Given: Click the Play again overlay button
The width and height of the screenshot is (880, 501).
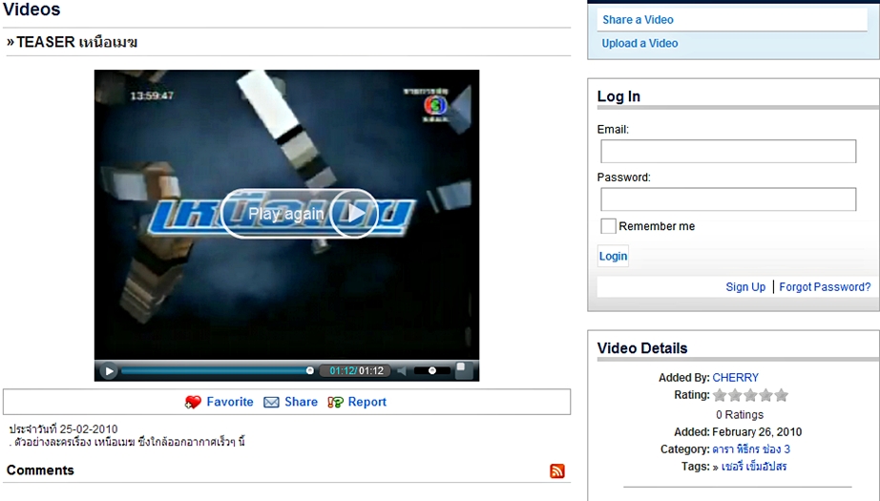Looking at the screenshot, I should point(299,214).
